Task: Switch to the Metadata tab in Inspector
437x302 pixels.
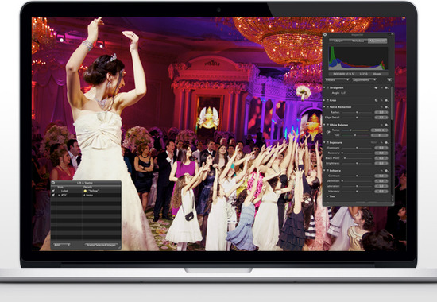Action: pos(358,41)
